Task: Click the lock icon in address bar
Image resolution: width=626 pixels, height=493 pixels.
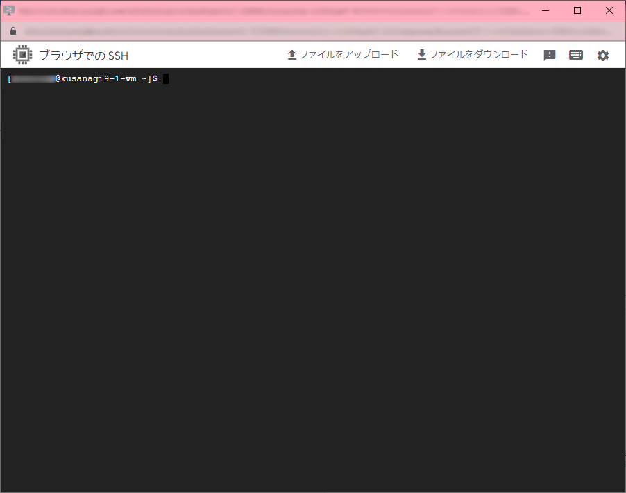Action: pos(13,31)
